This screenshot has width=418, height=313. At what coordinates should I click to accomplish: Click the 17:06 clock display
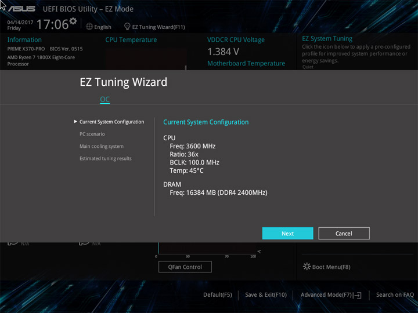click(x=52, y=24)
